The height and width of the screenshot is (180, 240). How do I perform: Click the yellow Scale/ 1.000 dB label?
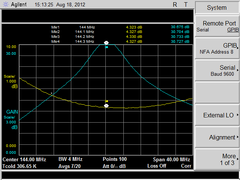[10, 82]
